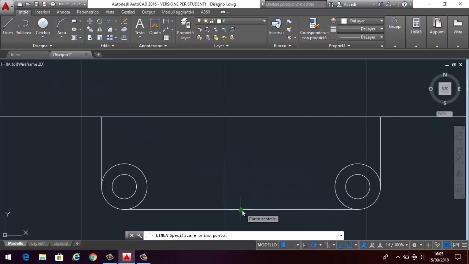Viewport: 469px width, 264px height.
Task: Open the Vista panel button
Action: (458, 27)
